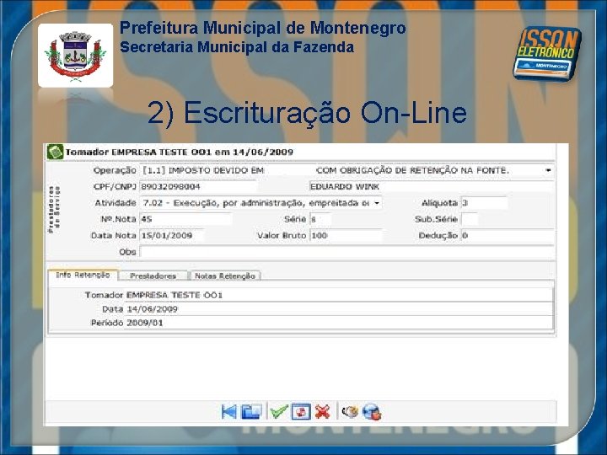
Task: Click the headset support icon
Action: coord(350,411)
